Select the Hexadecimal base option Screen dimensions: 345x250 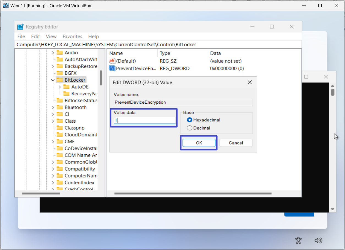(189, 120)
